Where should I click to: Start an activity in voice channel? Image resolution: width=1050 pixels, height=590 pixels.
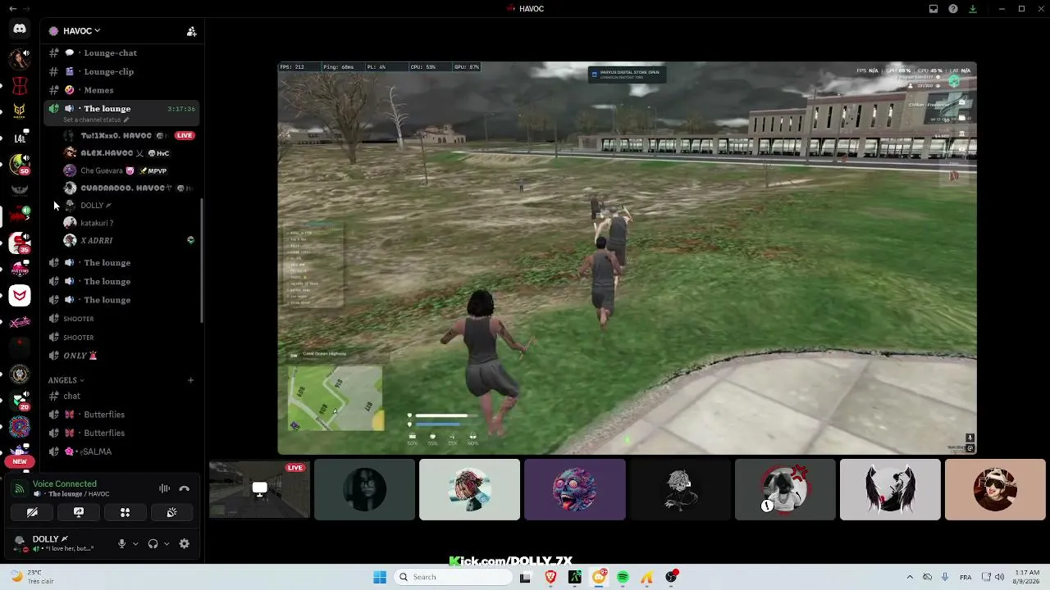pos(126,512)
